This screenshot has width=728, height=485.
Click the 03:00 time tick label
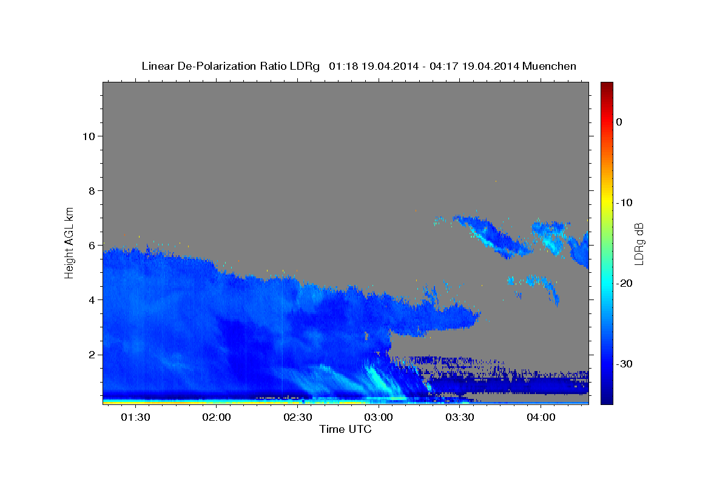point(379,417)
